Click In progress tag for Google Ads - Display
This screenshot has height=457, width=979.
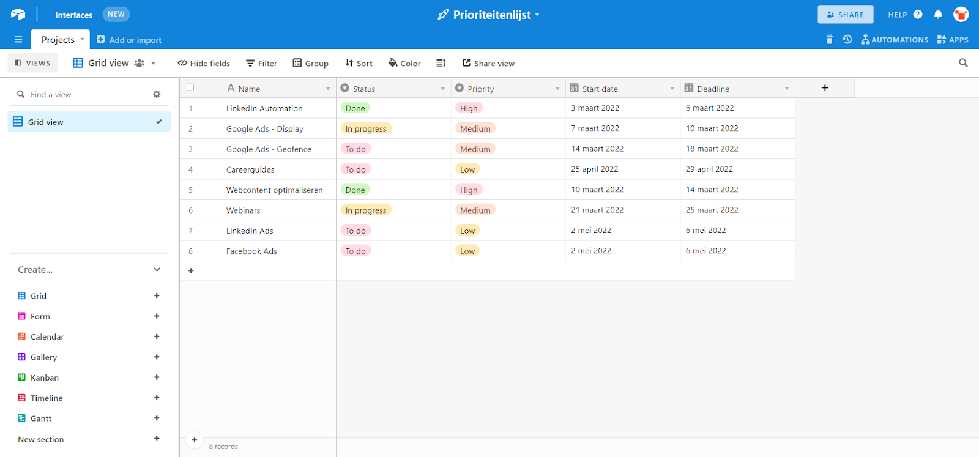[366, 128]
